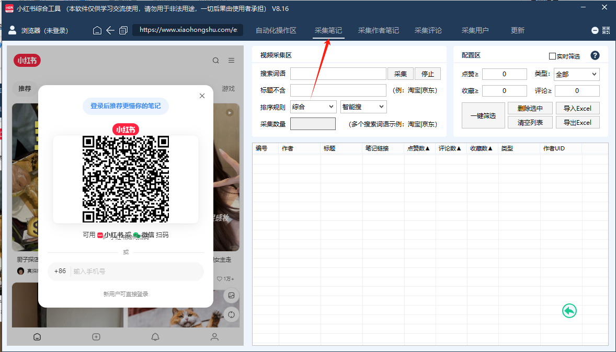Click the 点赞≥ value field
This screenshot has width=616, height=352.
[x=505, y=74]
